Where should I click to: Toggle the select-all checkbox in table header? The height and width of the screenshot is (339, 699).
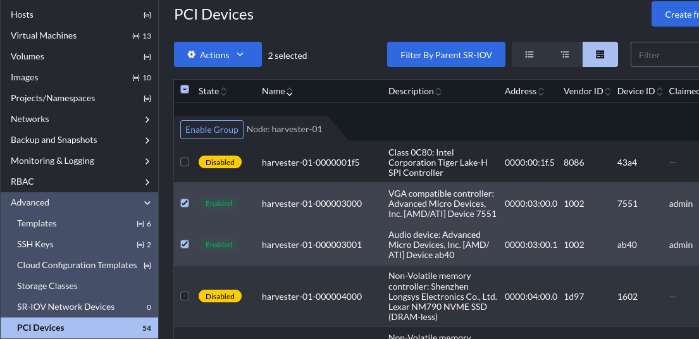(185, 90)
